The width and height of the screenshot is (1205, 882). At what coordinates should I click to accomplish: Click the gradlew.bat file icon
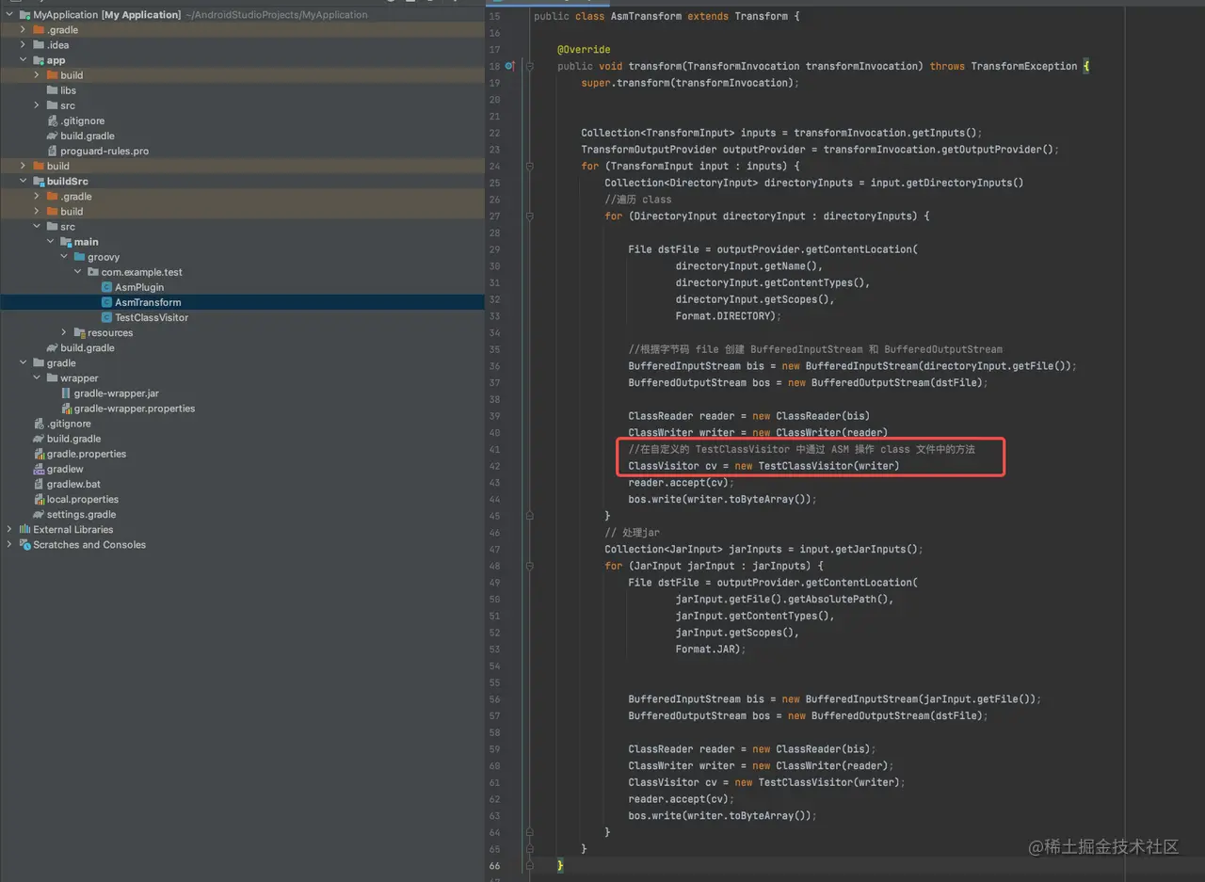pyautogui.click(x=39, y=484)
